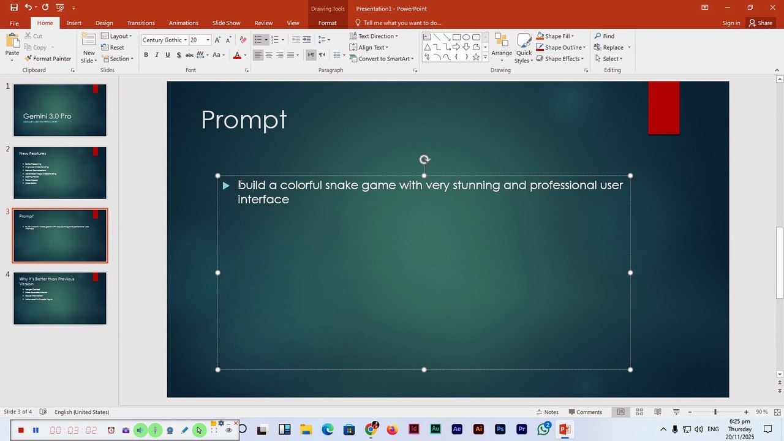Click Reset slide layout
The height and width of the screenshot is (441, 784).
[113, 47]
